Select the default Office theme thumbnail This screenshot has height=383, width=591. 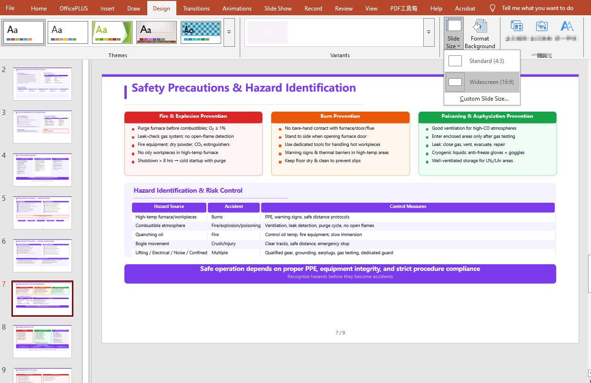coord(24,32)
